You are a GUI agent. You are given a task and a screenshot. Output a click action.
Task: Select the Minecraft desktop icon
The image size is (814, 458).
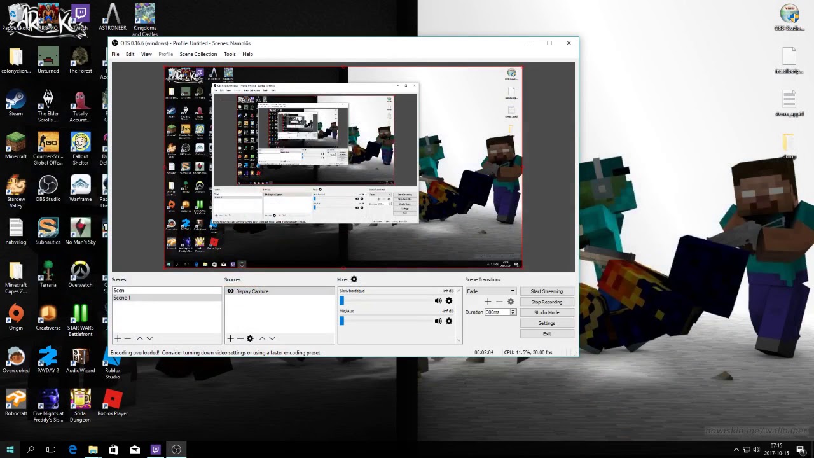[x=16, y=147]
